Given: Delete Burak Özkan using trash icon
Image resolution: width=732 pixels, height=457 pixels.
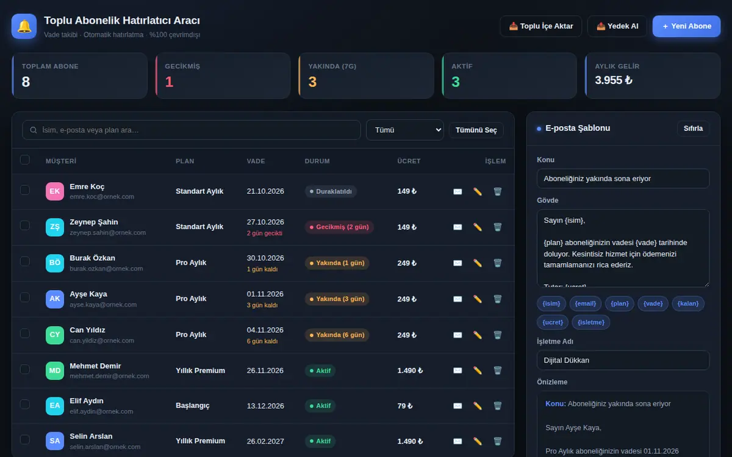Looking at the screenshot, I should coord(498,263).
